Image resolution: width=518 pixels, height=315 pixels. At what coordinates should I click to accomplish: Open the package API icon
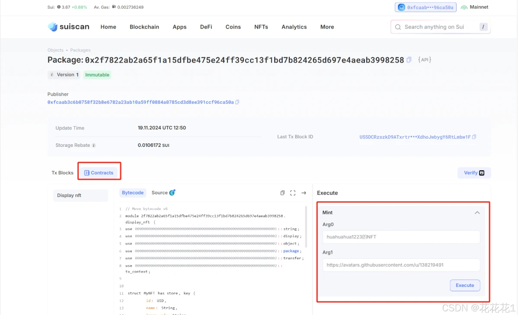tap(425, 60)
